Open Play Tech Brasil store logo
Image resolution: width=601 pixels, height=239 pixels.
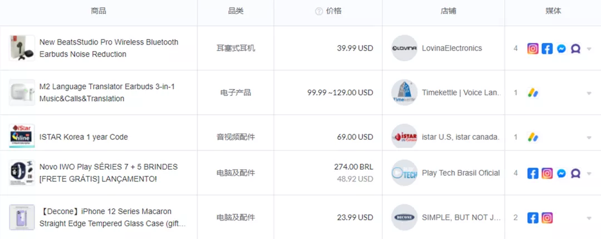point(405,173)
